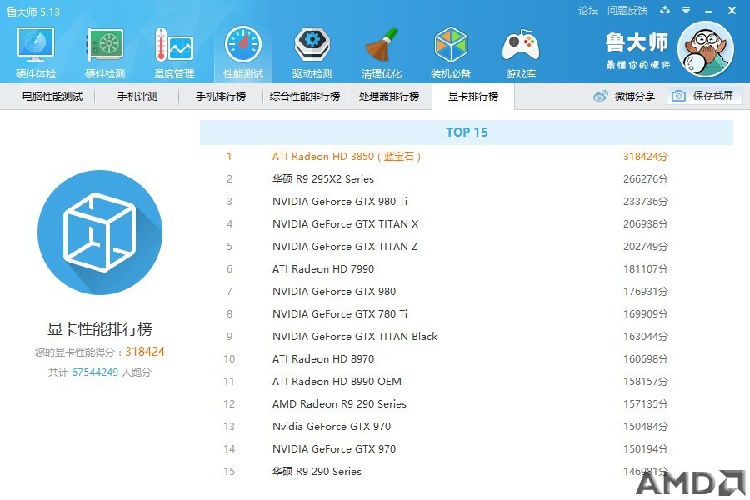Viewport: 750px width, 500px height.
Task: Click the 202749分 score value
Action: [646, 247]
